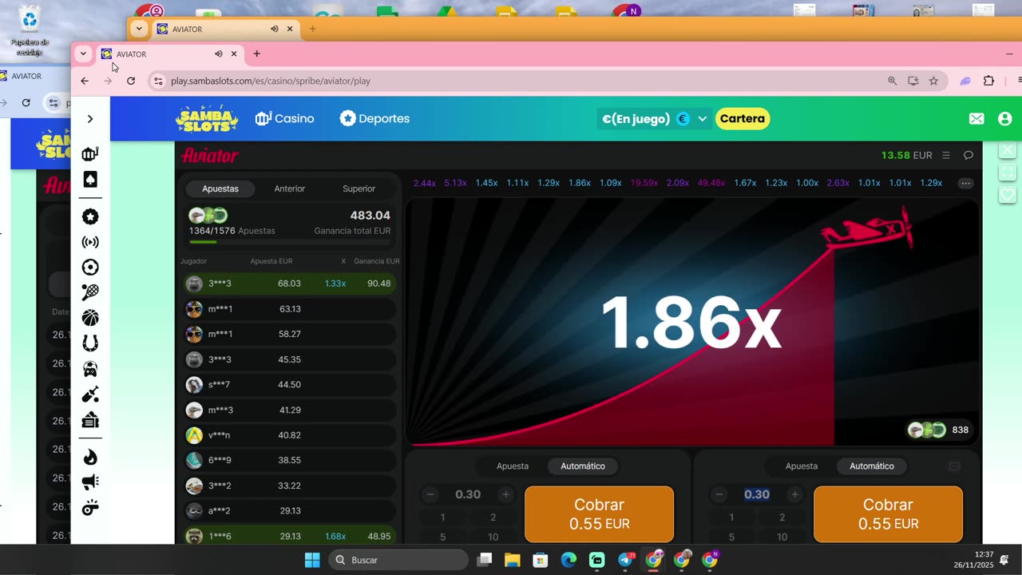Open the Deportes navigation tab

point(374,118)
